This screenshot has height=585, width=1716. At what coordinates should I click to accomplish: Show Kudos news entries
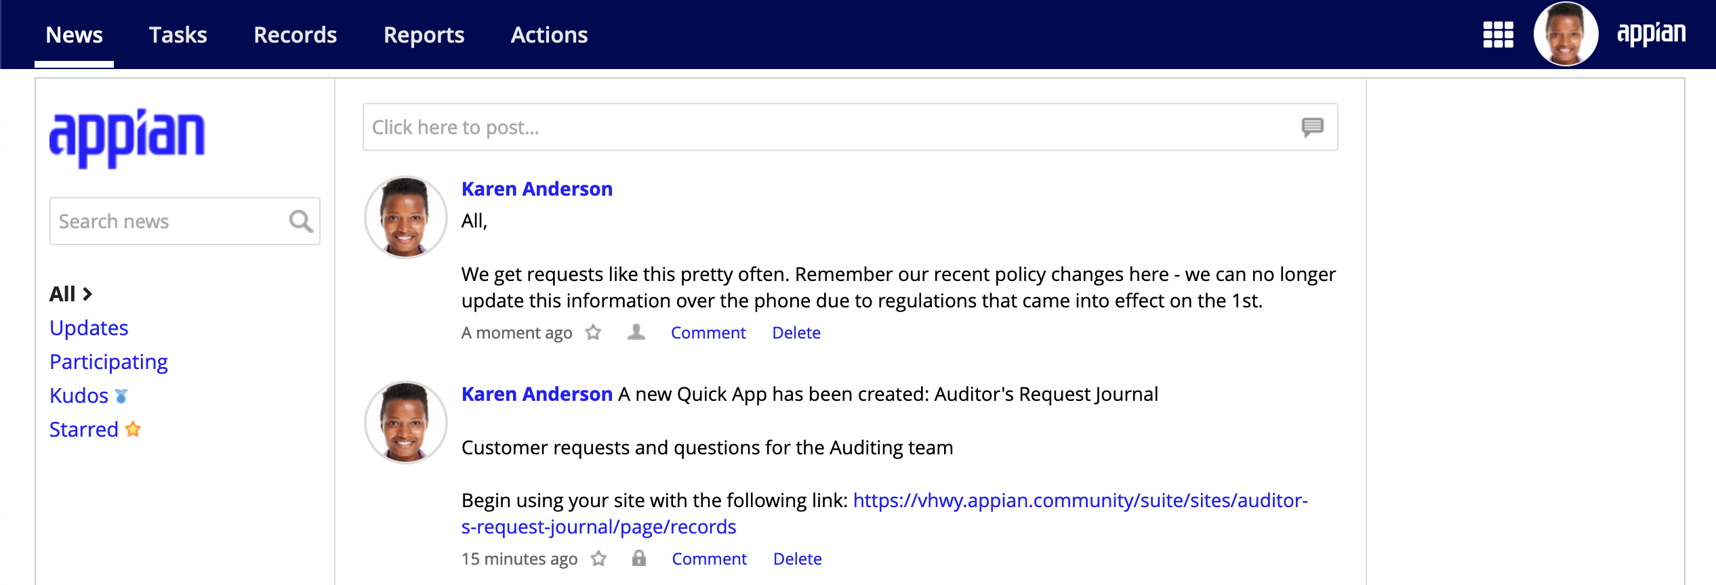click(79, 395)
